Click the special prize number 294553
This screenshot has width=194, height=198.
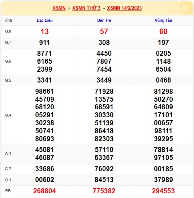(x=163, y=191)
